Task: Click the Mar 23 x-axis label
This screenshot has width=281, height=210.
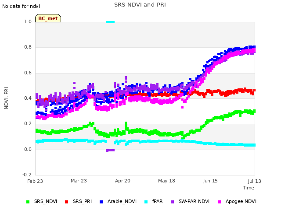Action: pyautogui.click(x=79, y=181)
